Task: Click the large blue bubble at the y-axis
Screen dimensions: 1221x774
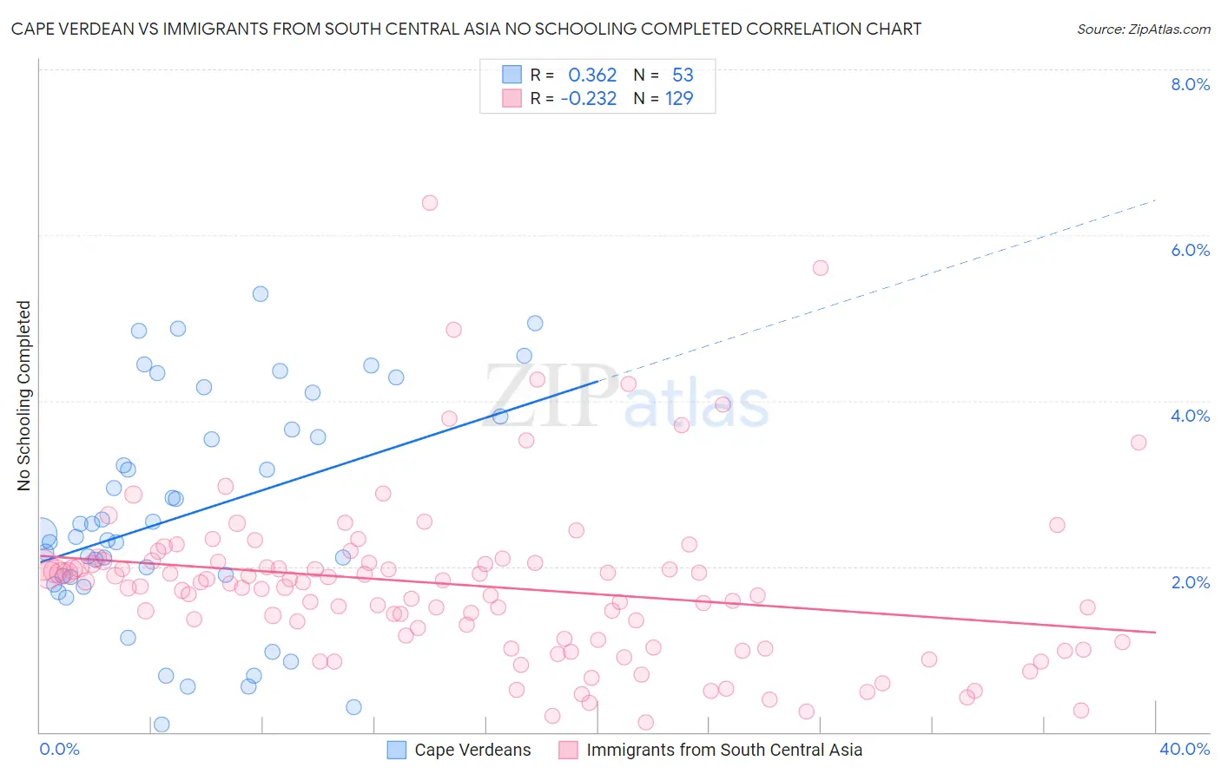Action: point(42,535)
